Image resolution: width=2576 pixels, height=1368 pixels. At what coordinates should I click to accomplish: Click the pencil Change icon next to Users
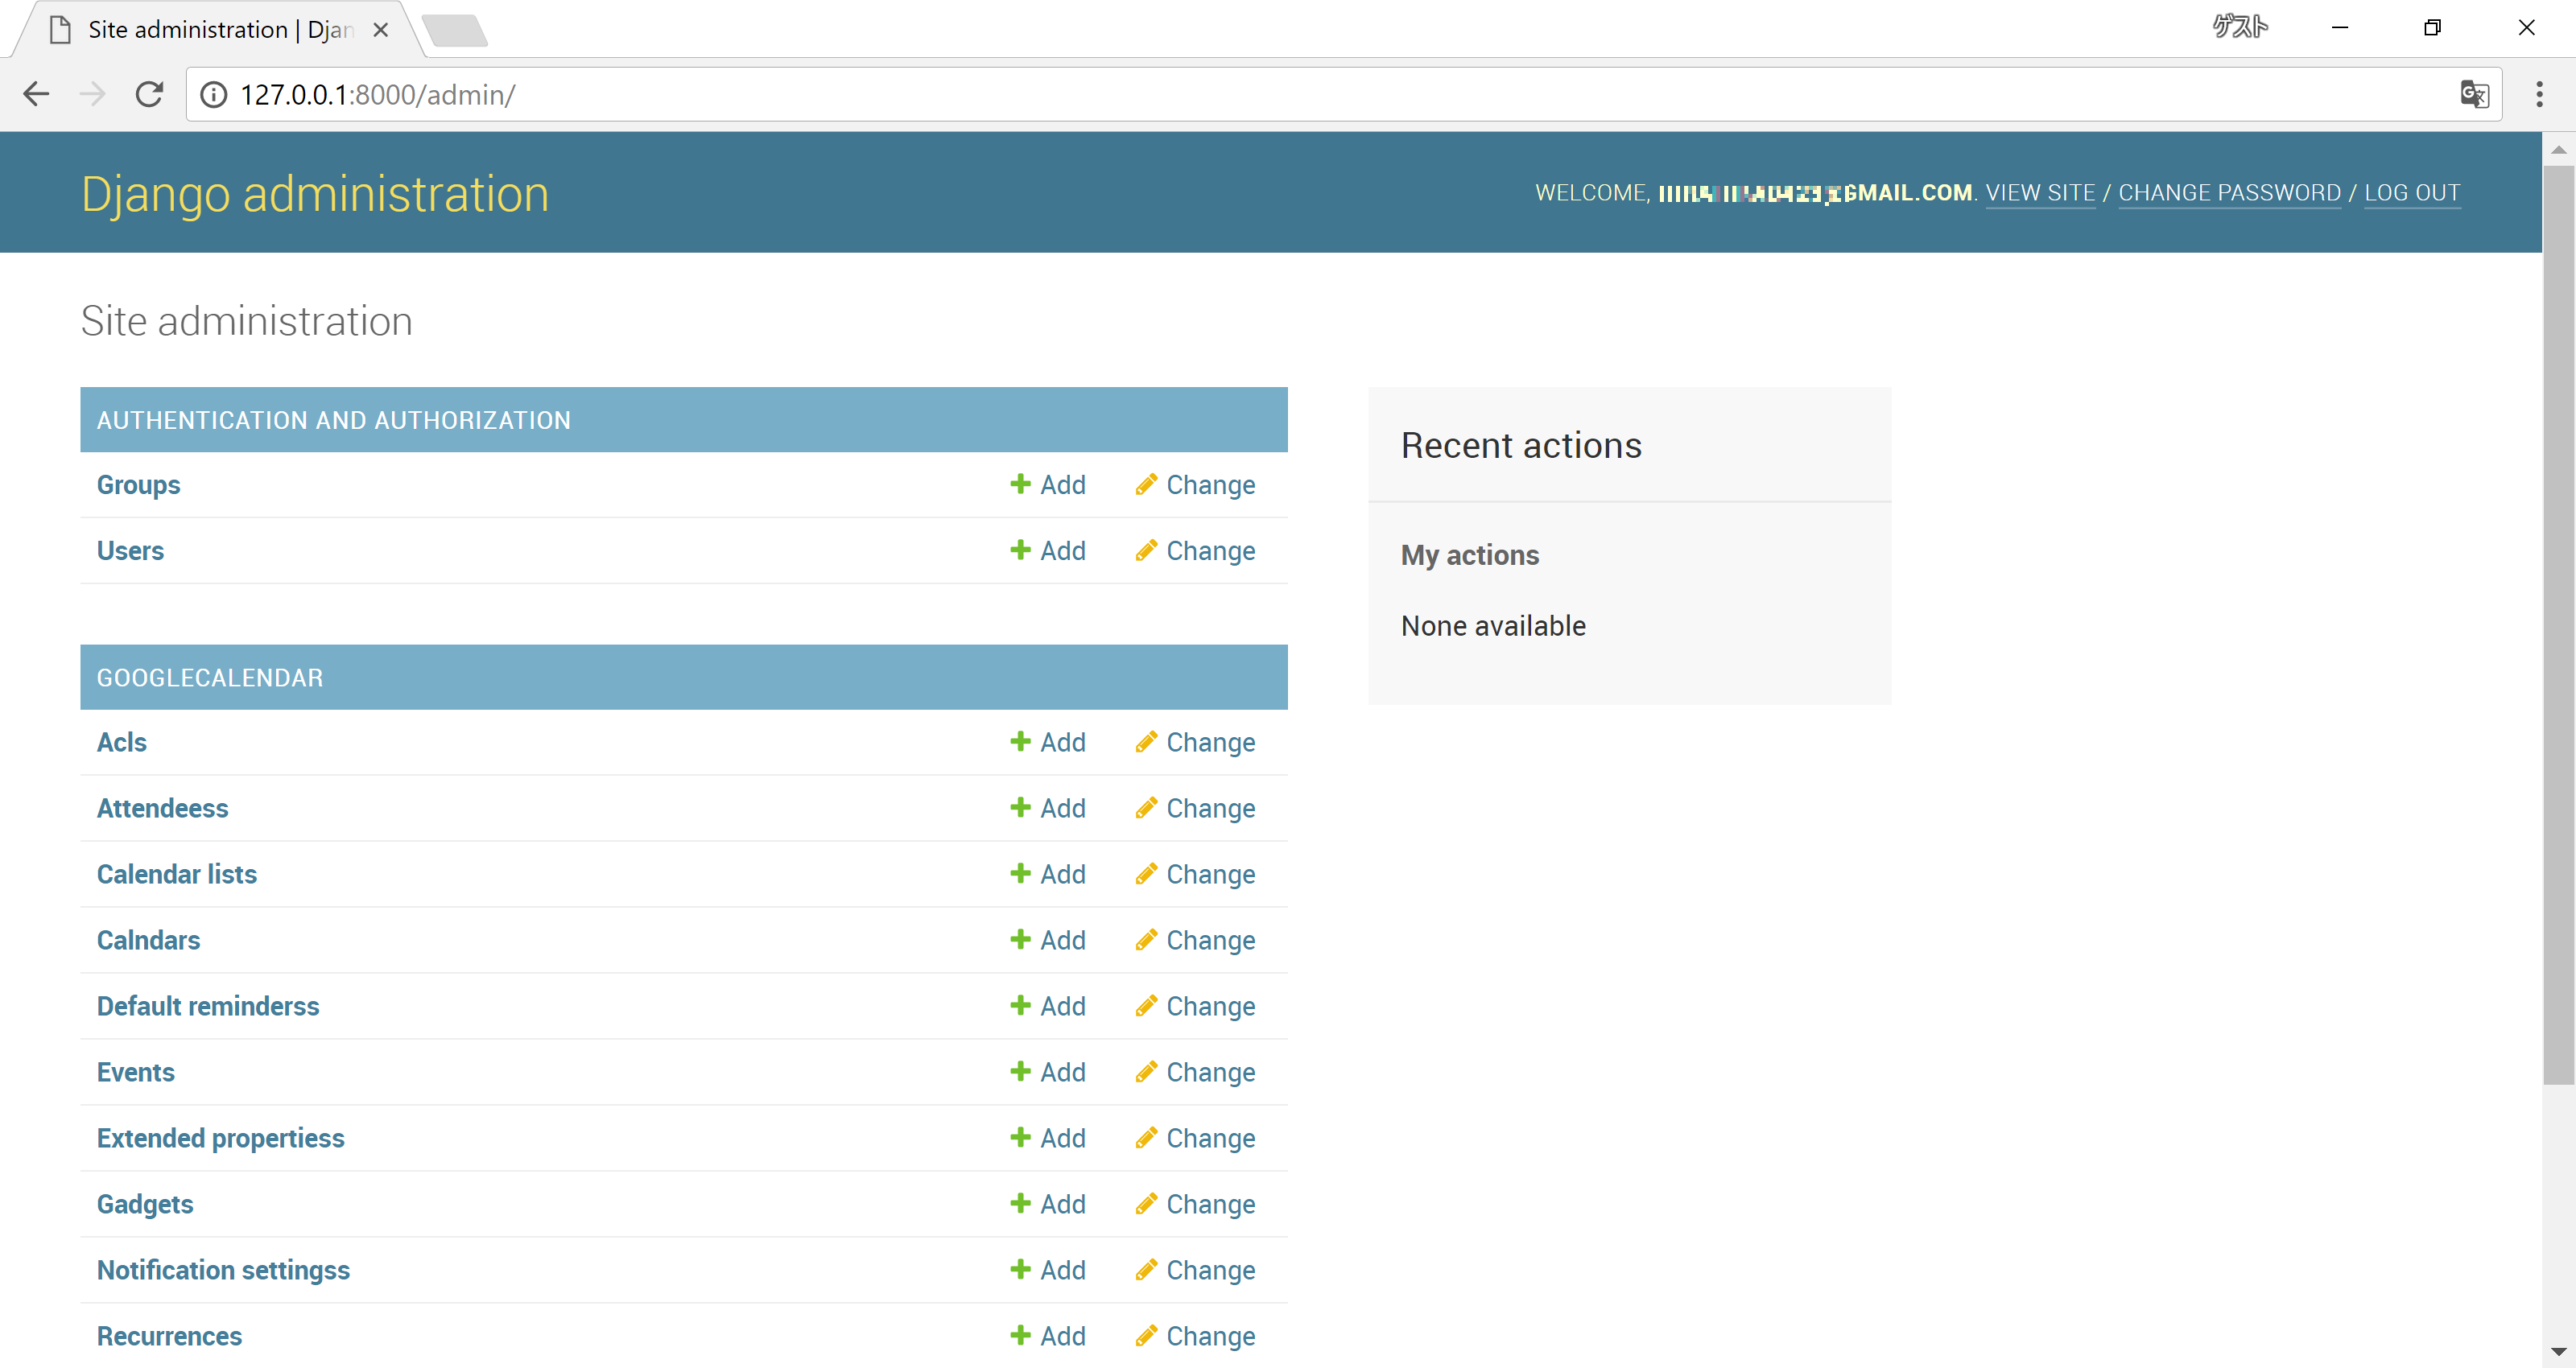(x=1146, y=551)
